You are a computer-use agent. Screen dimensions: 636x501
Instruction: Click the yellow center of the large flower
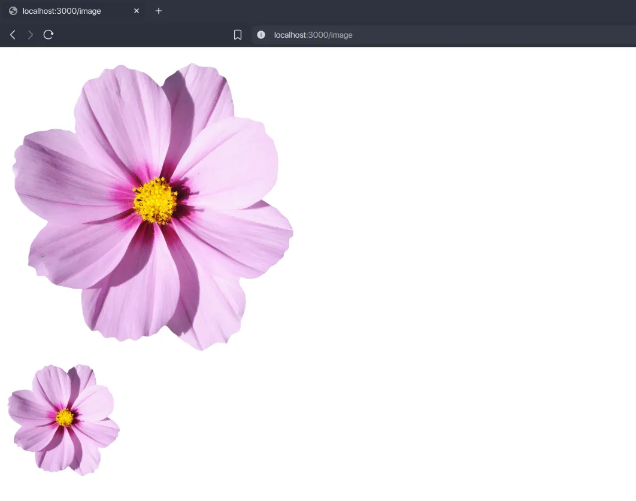[155, 201]
